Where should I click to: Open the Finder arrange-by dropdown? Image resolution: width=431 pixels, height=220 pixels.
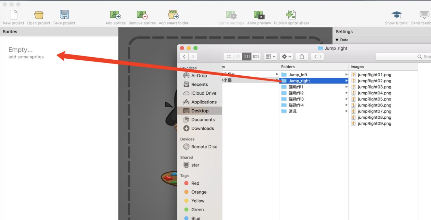point(270,57)
